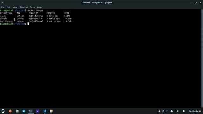
Task: Open the Tabs menu
Action: point(32,7)
